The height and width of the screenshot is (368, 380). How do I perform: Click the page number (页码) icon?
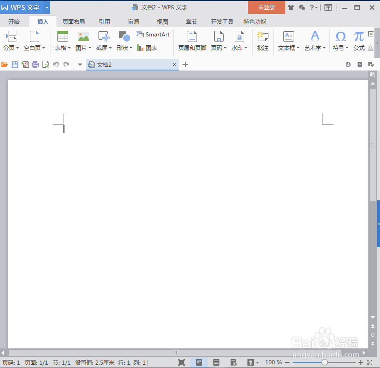(x=218, y=36)
